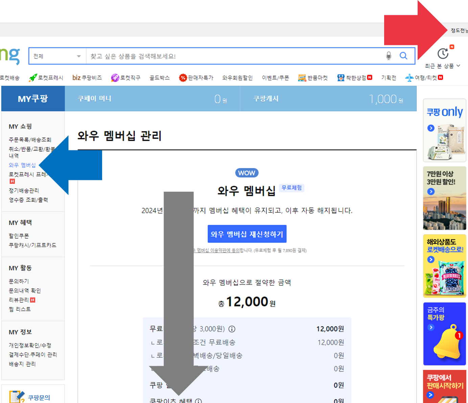
Task: Click the blue arrow icon on 쿠팡 only banner
Action: click(x=431, y=128)
